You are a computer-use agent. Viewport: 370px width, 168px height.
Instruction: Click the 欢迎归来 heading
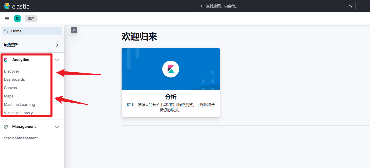pyautogui.click(x=139, y=37)
